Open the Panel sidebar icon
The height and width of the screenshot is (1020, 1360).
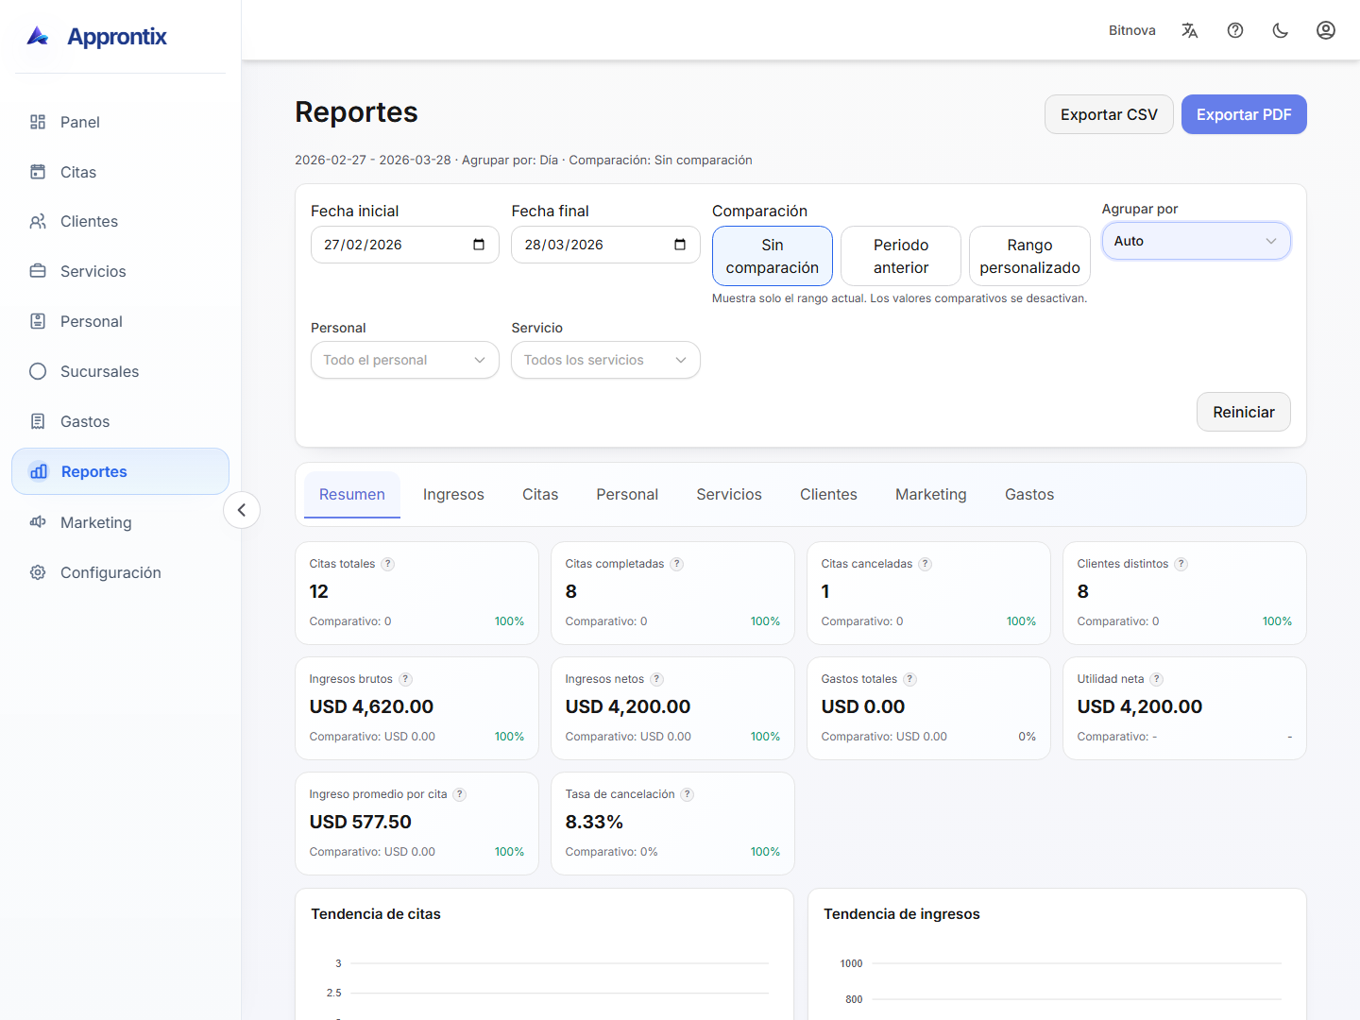tap(38, 122)
